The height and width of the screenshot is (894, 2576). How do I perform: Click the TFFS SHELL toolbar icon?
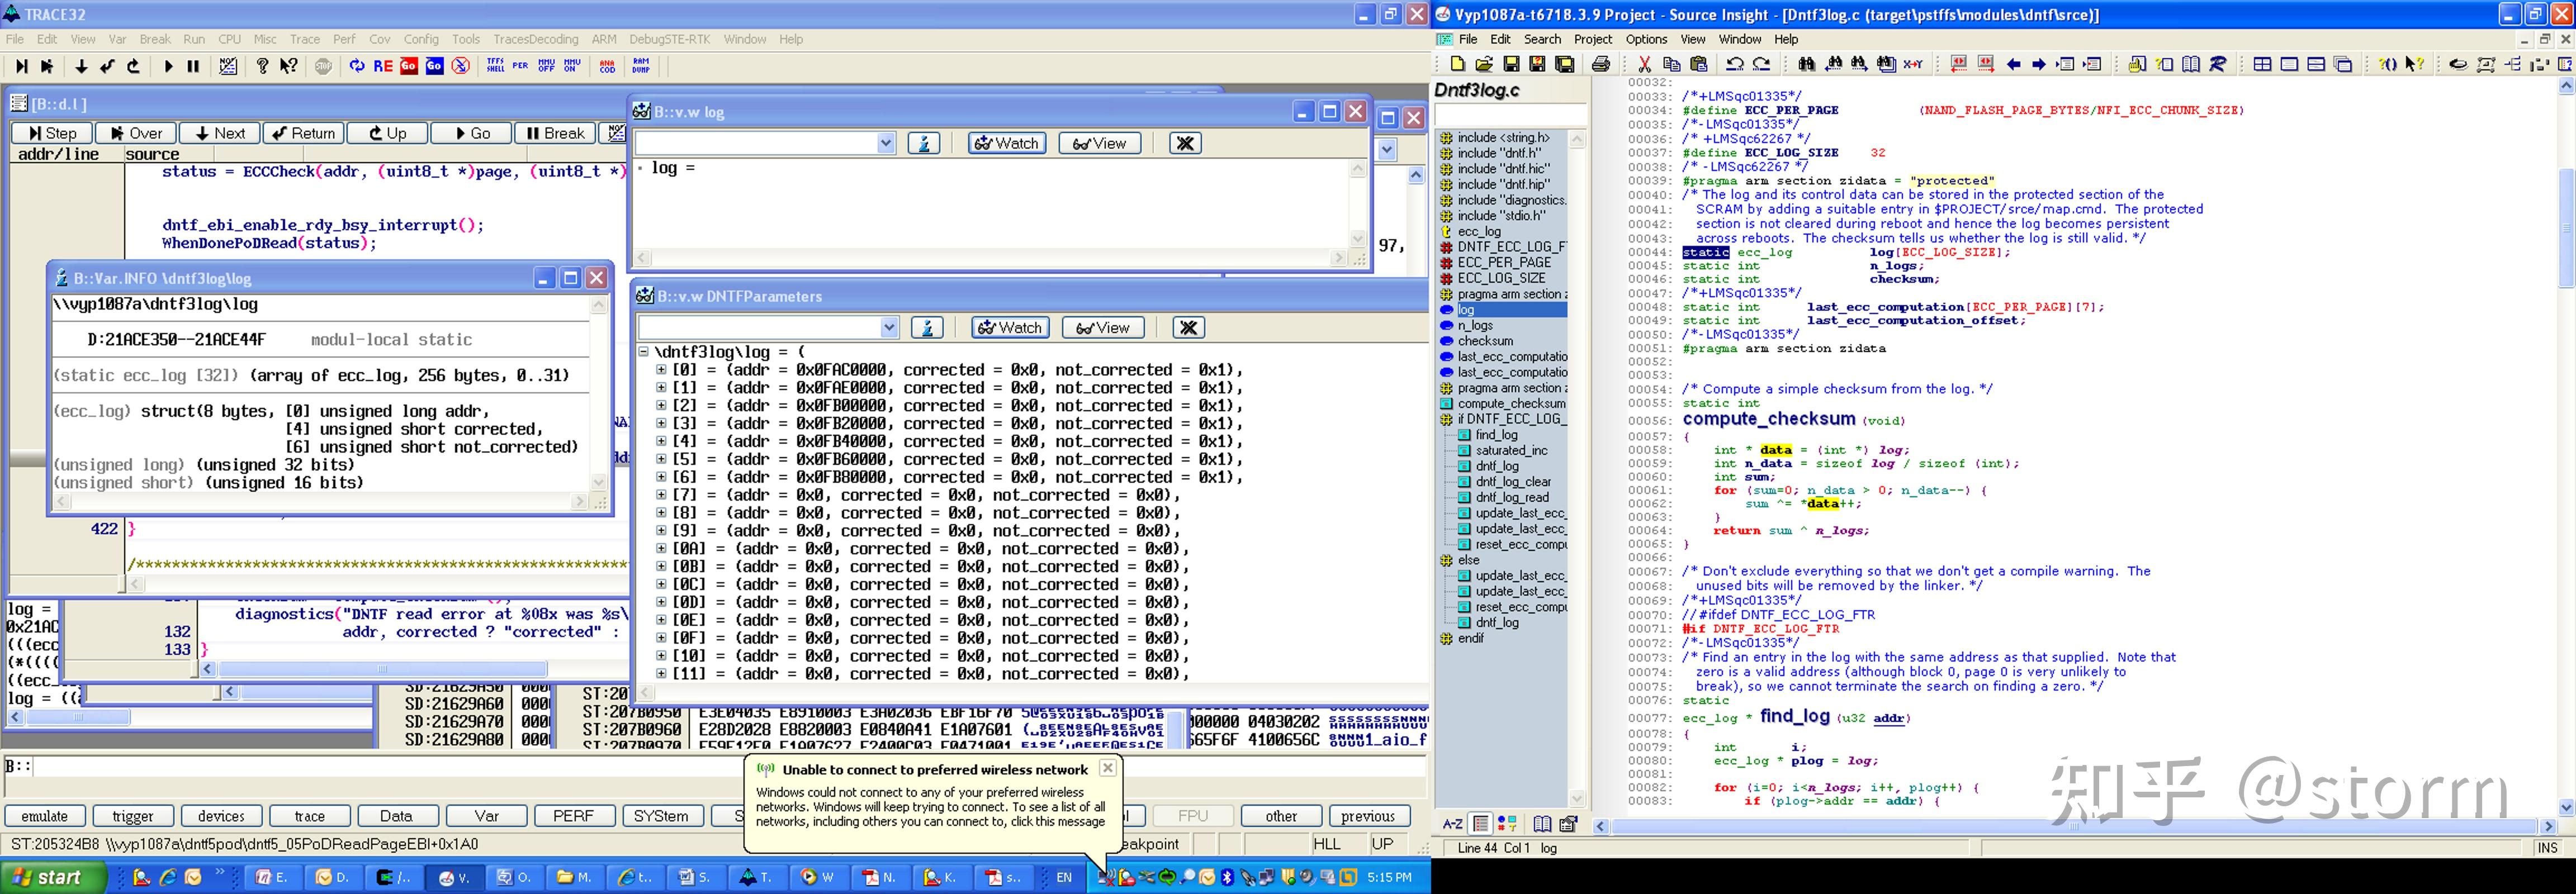(x=495, y=66)
